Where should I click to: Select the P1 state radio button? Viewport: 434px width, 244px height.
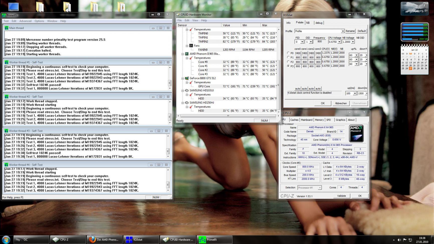coord(288,57)
